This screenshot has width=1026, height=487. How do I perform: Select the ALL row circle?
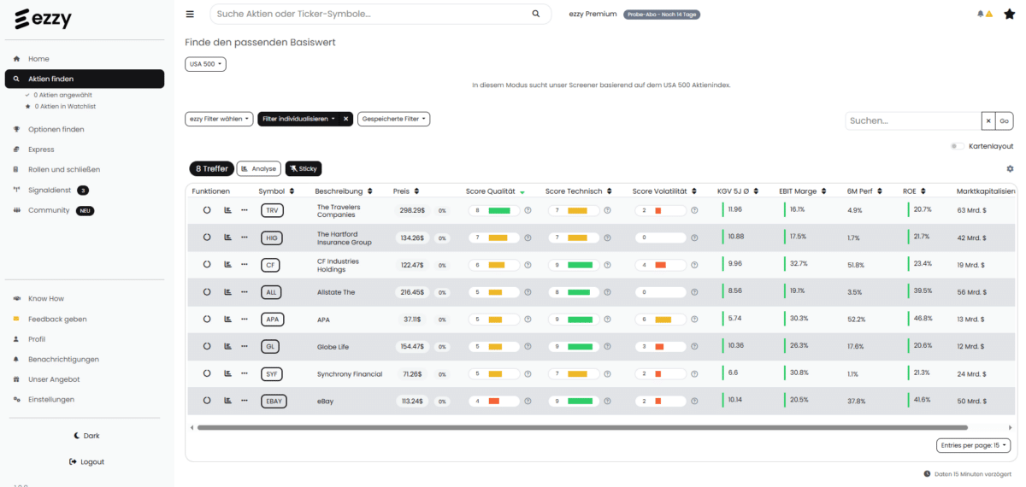(x=207, y=292)
